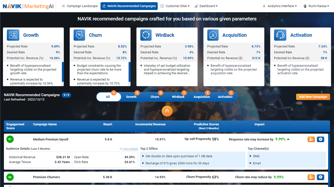Expand the Customer DNA dropdown
The height and width of the screenshot is (187, 334).
coord(175,6)
